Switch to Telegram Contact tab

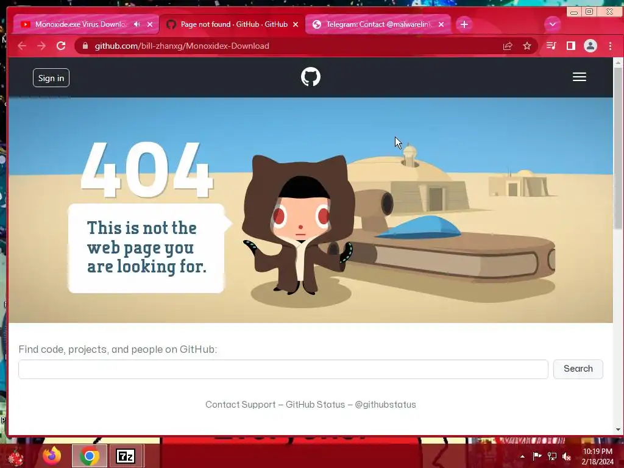[378, 24]
